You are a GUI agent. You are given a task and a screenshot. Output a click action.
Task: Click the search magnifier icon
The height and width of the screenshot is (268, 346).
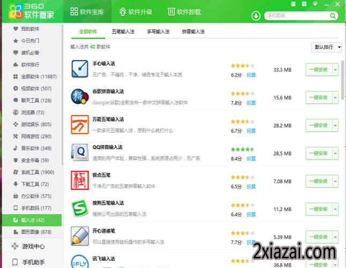(x=333, y=16)
